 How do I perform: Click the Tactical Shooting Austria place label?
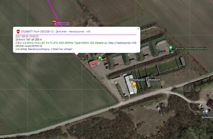click(190, 48)
